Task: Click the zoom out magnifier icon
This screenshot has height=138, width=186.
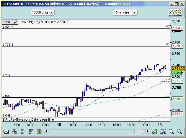Action: [x=171, y=132]
